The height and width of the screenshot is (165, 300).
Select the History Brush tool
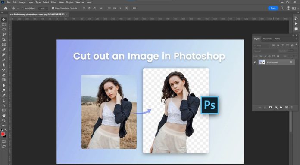[3, 70]
